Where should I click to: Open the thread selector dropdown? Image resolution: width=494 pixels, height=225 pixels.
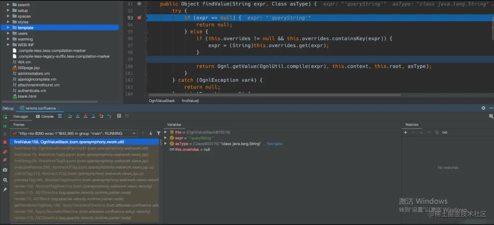(x=74, y=133)
